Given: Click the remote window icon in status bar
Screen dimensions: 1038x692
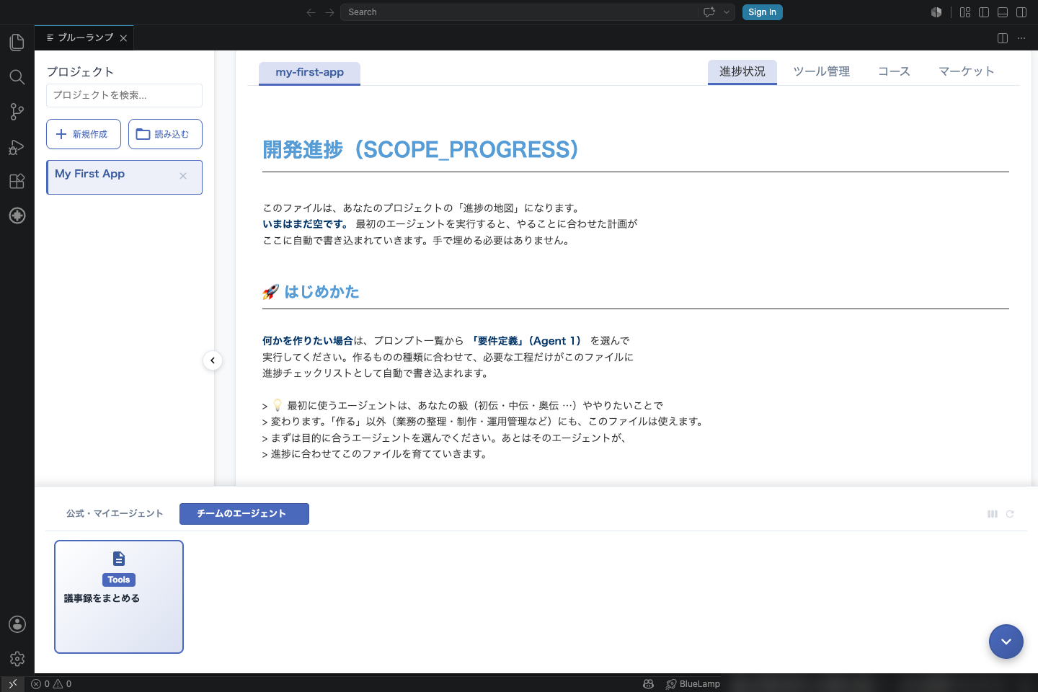Looking at the screenshot, I should (x=13, y=684).
